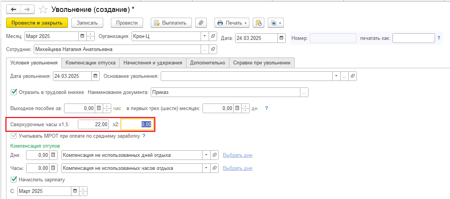Viewport: 450px width, 199px height.
Task: Open the Организация dropdown list
Action: click(x=205, y=36)
